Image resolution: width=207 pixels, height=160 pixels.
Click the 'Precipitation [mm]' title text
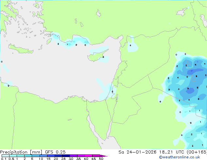pyautogui.click(x=21, y=152)
